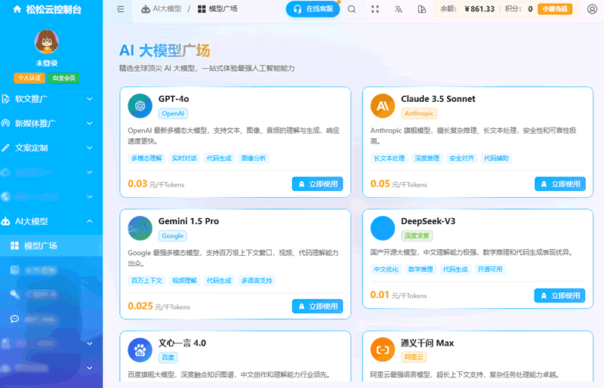604x388 pixels.
Task: Click the 通义千问 Max orange logo
Action: coord(383,350)
